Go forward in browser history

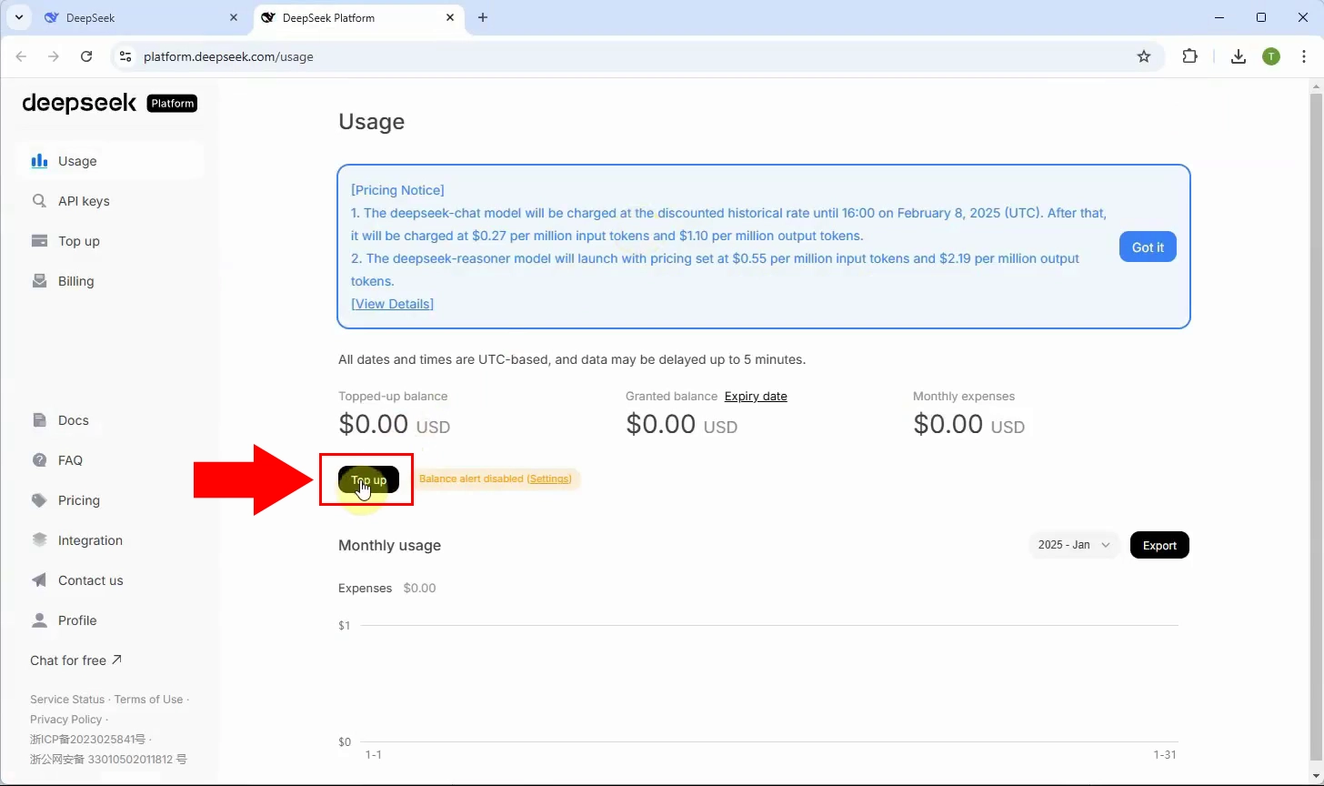pos(54,56)
